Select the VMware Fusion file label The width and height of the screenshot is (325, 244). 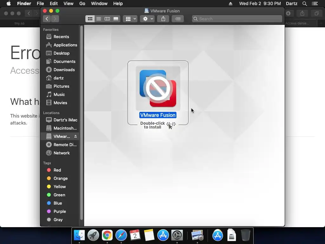pyautogui.click(x=158, y=115)
